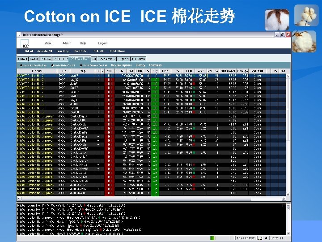Switch to the Deals tab
This screenshot has height=242, width=322.
point(34,59)
